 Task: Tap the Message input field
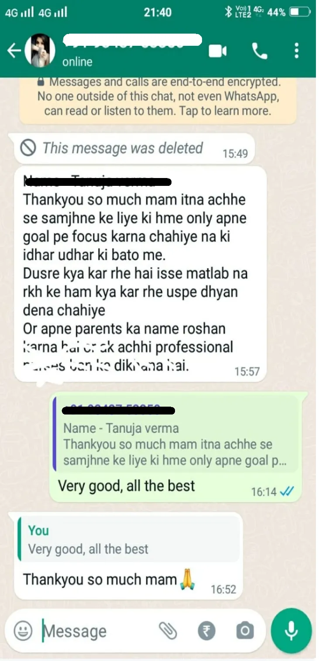(x=98, y=631)
